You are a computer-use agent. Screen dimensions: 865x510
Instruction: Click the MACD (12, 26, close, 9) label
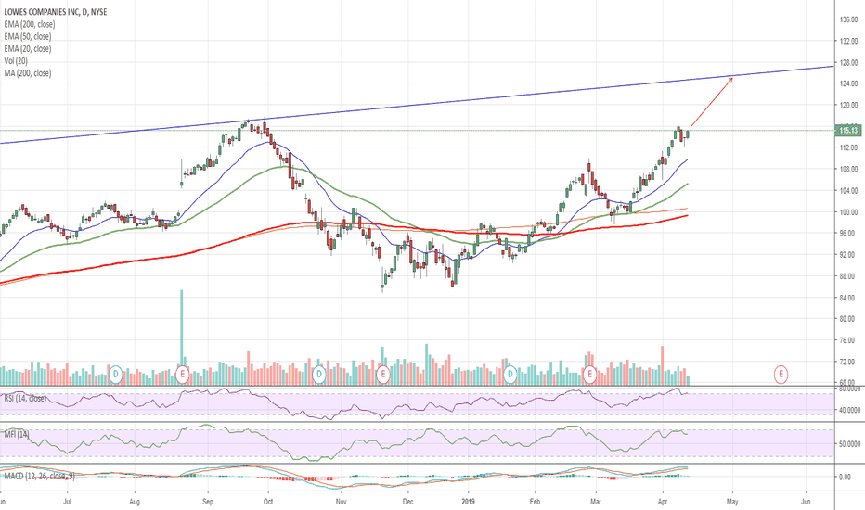(x=39, y=476)
